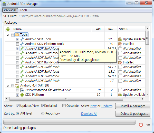Click the Updates selection link

[x=107, y=106]
